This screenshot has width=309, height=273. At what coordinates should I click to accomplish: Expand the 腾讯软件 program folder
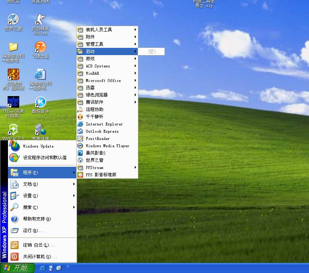[107, 102]
